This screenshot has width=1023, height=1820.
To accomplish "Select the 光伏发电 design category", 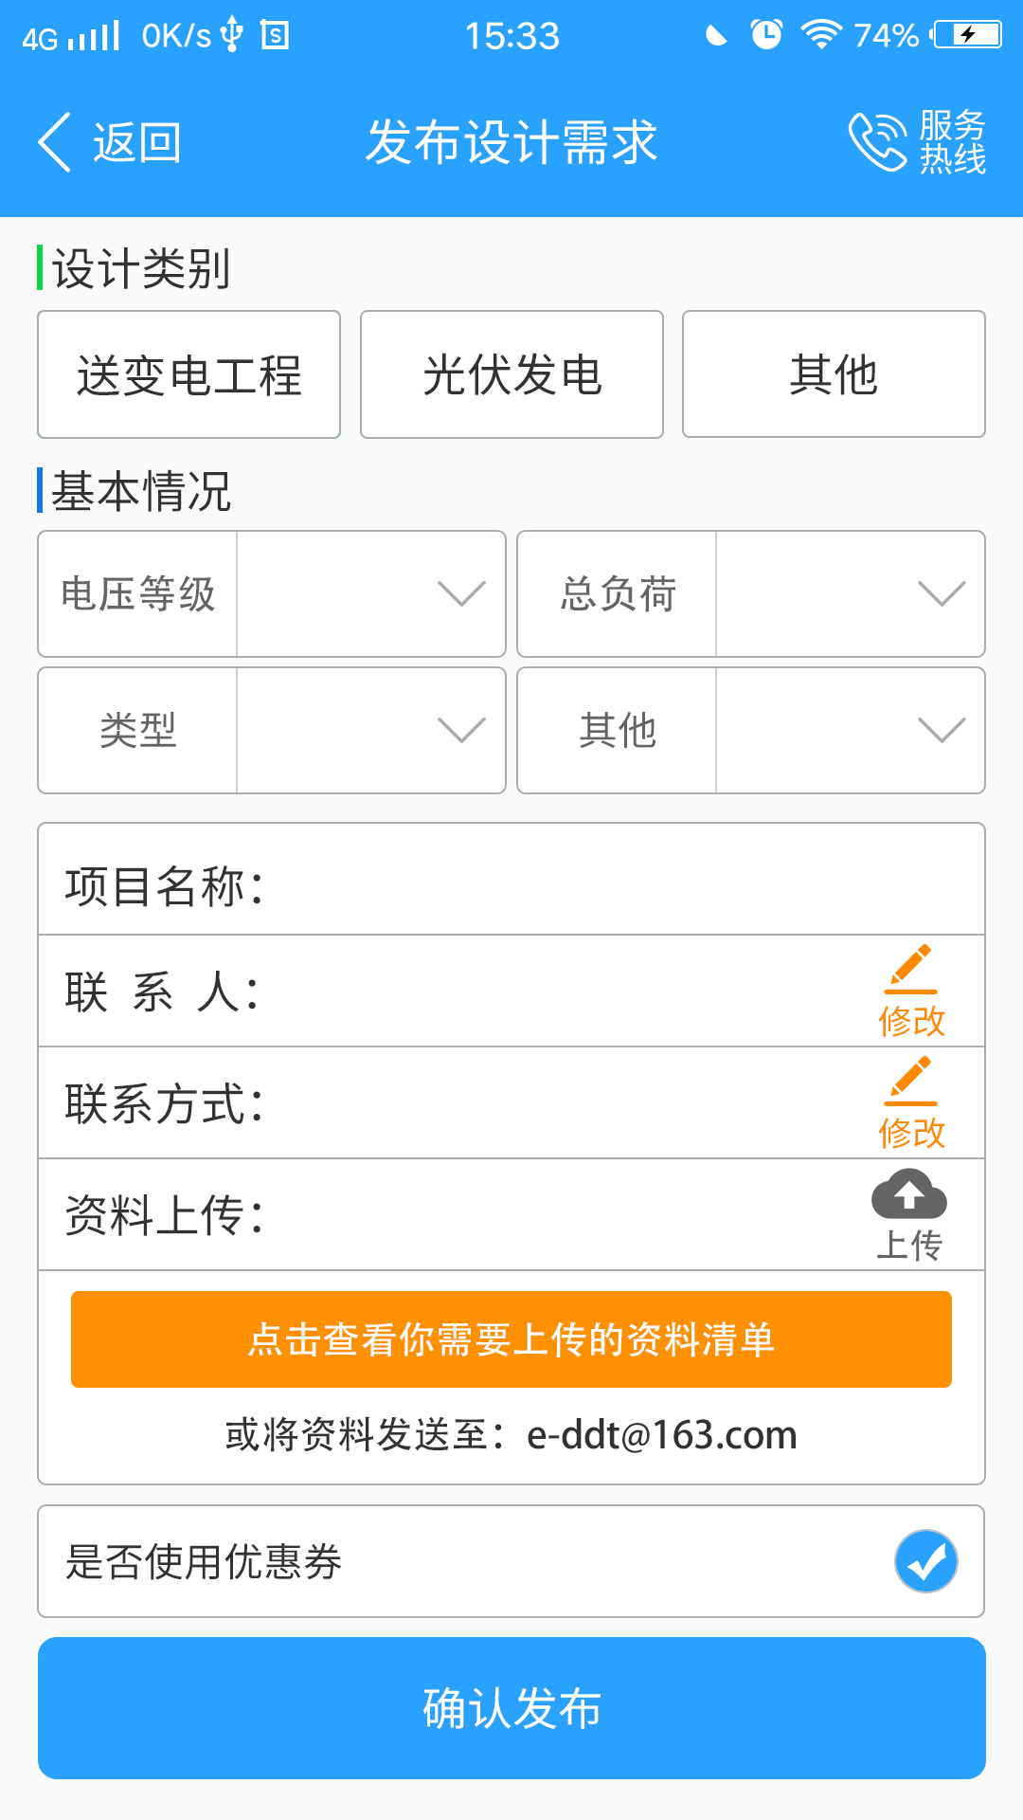I will pos(511,374).
